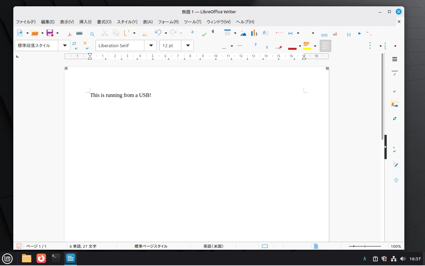Viewport: 425px width, 266px height.
Task: Click the 100% zoom level text
Action: [x=396, y=246]
